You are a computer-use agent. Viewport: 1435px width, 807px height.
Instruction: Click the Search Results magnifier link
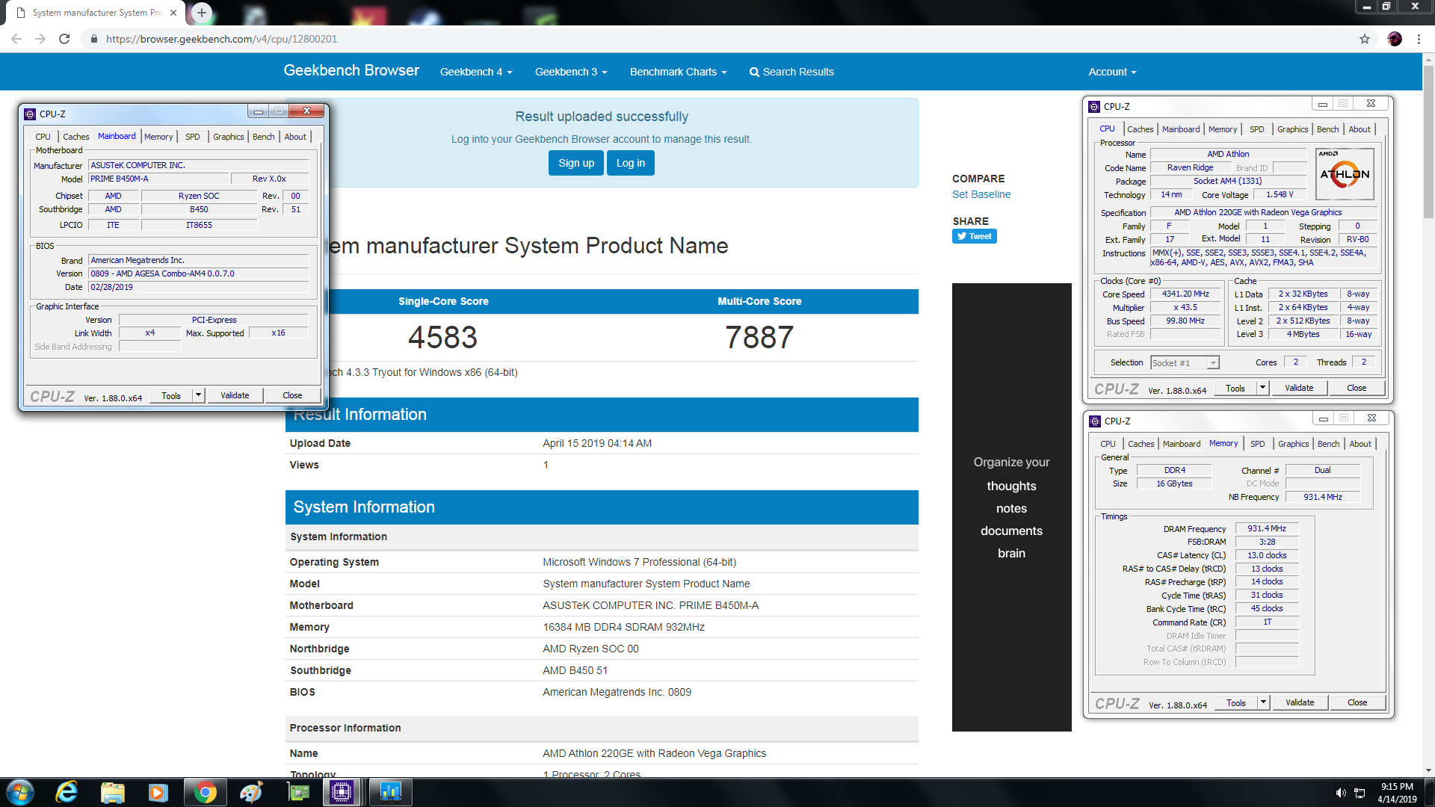tap(791, 72)
